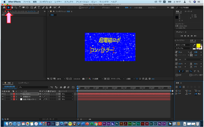Viewport: 204px width, 127px height.
Task: Toggle All Caps TT button
Action: (x=187, y=71)
